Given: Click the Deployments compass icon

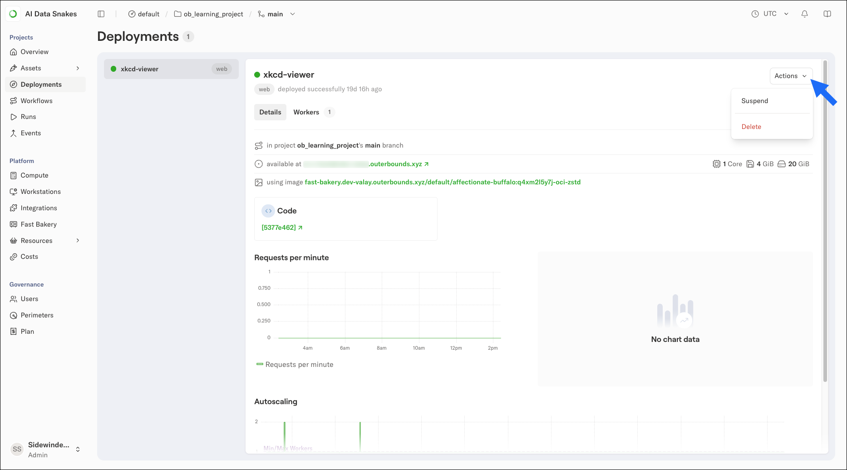Looking at the screenshot, I should [x=14, y=84].
